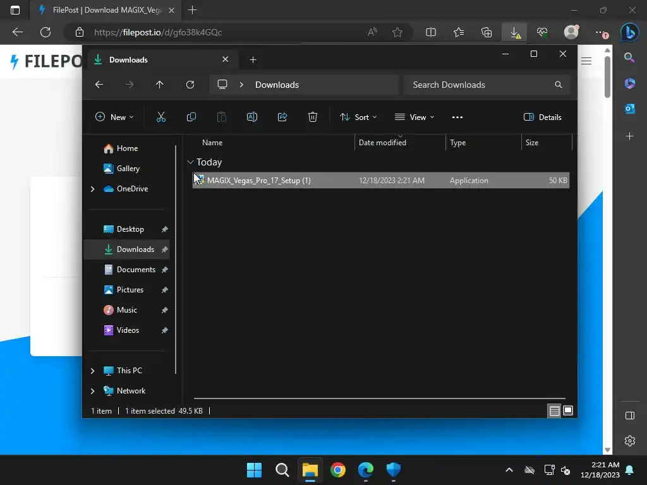
Task: Expand OneDrive in navigation pane
Action: tap(92, 189)
